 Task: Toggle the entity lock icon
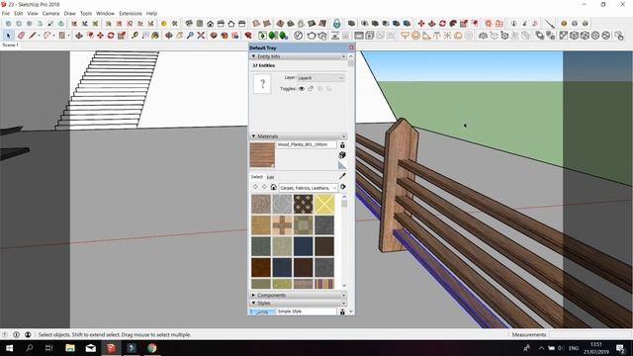pyautogui.click(x=311, y=88)
